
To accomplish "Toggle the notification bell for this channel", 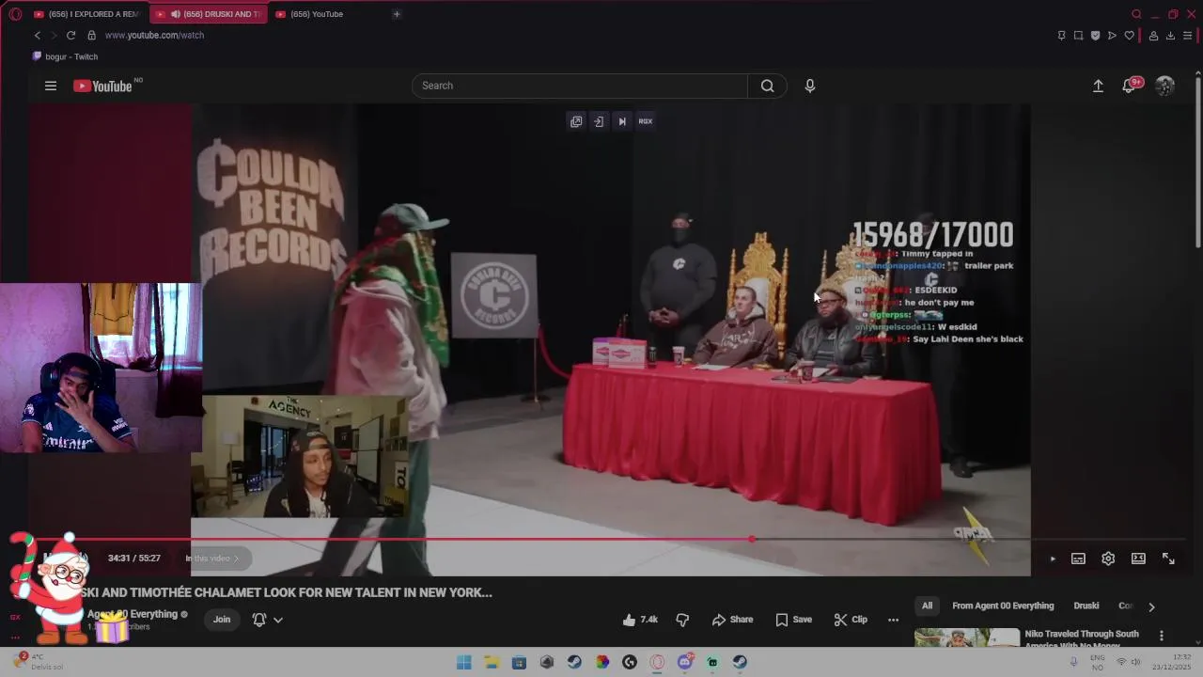I will coord(259,620).
